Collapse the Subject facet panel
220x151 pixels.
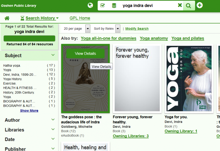[53, 55]
